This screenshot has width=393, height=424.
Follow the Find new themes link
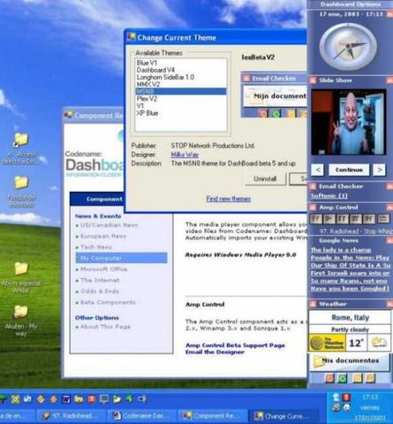point(229,199)
